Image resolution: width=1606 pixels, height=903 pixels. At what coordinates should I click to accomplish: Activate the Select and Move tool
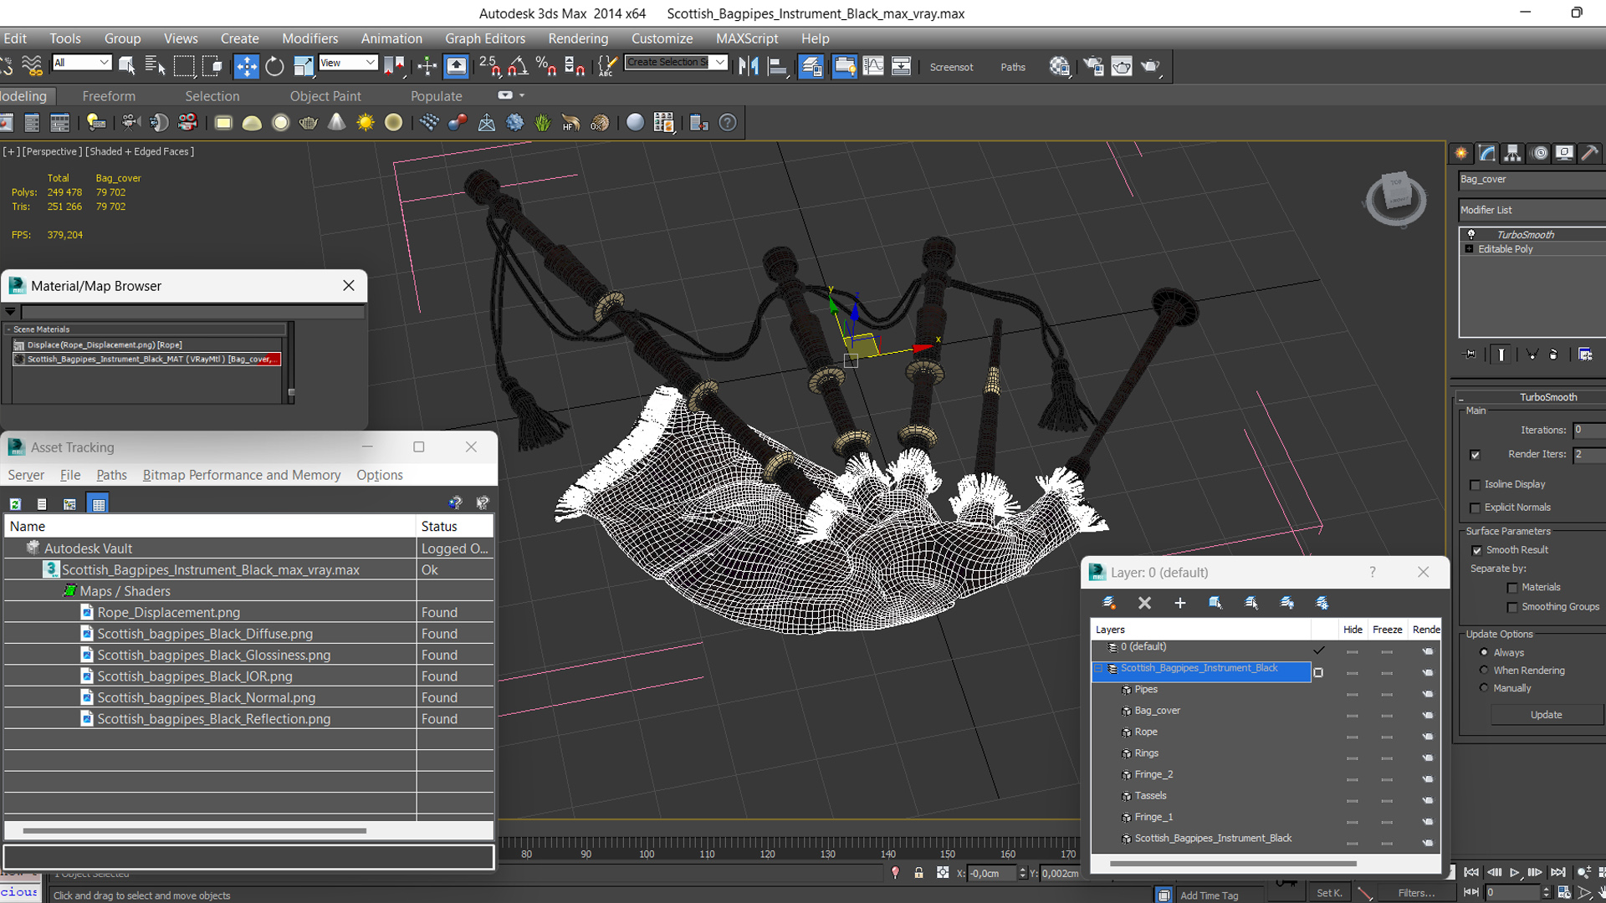tap(246, 66)
